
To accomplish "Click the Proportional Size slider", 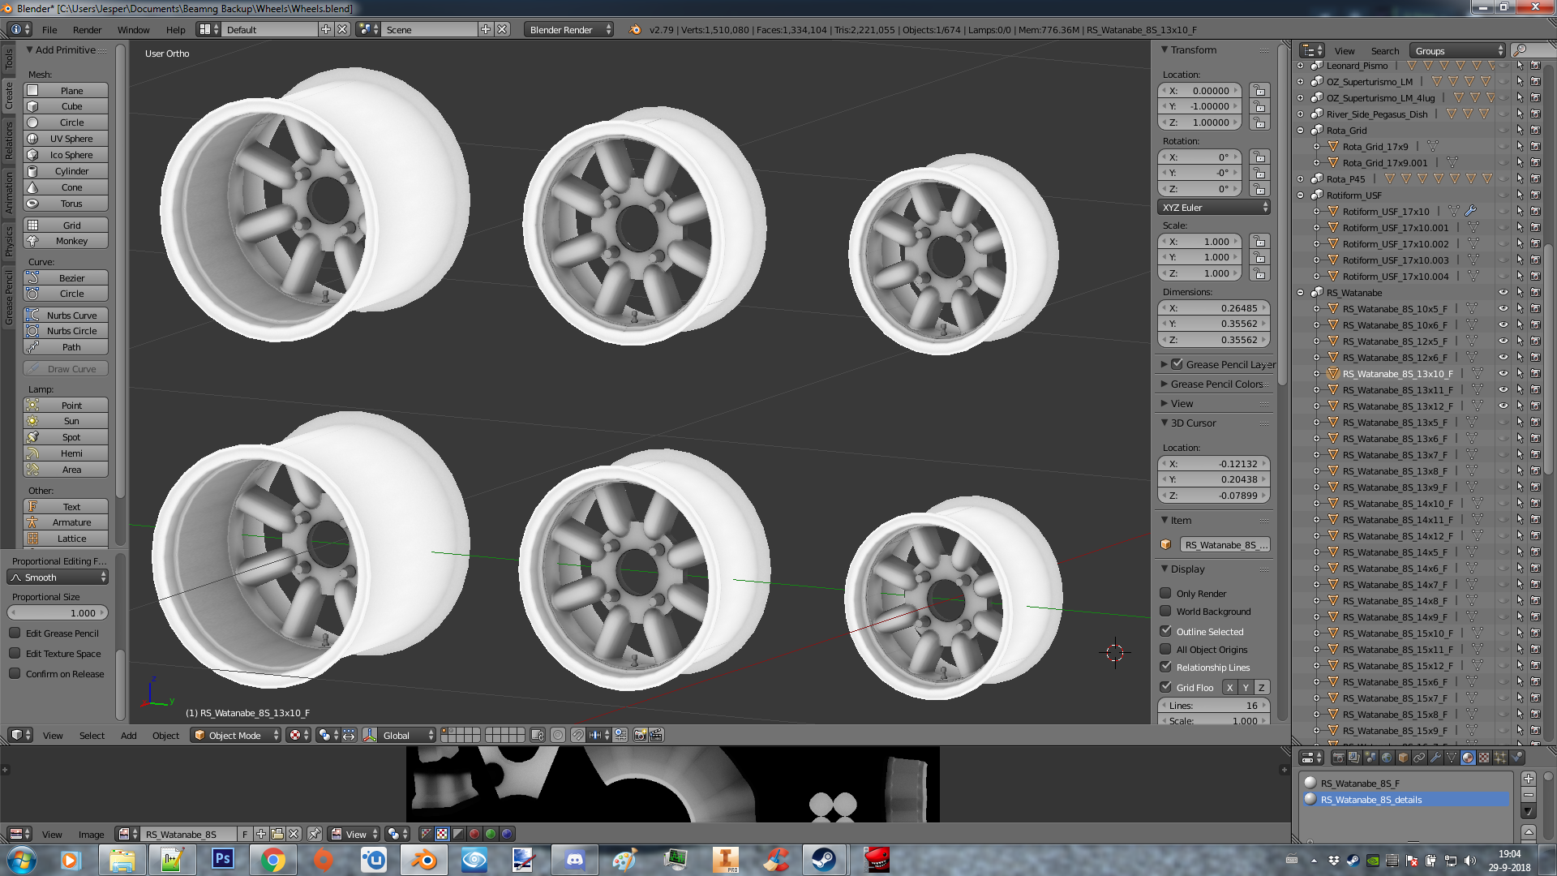I will 57,613.
